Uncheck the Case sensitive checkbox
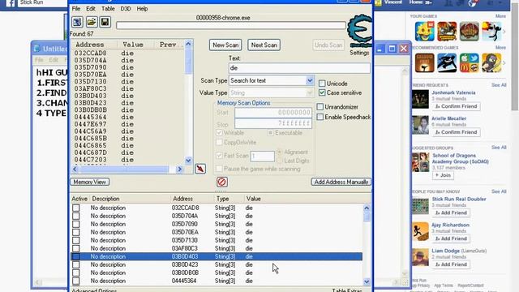The image size is (519, 292). (x=322, y=92)
